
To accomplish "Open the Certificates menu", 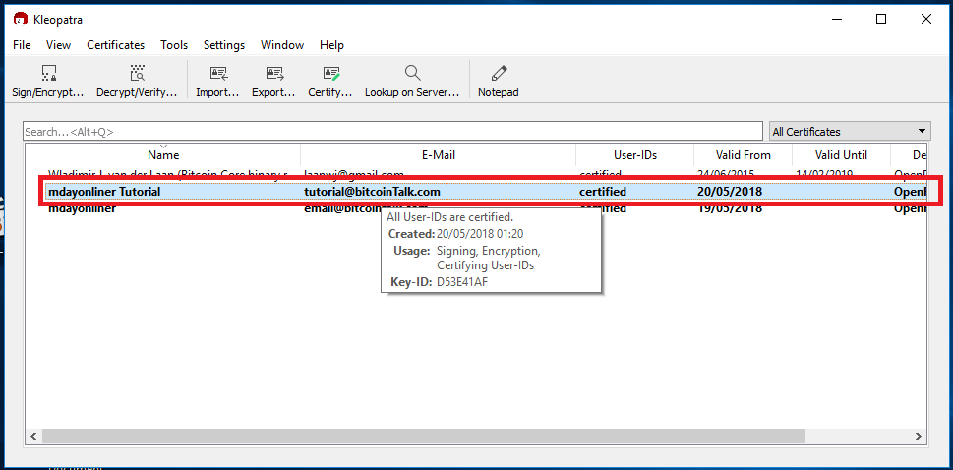I will coord(115,45).
